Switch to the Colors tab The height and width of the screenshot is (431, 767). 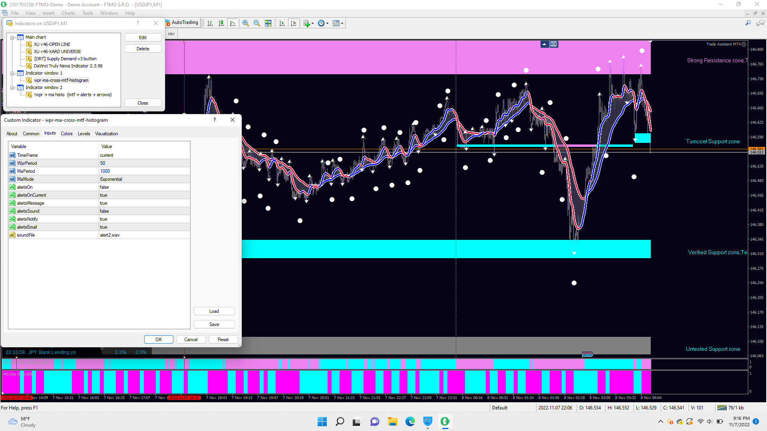[x=66, y=134]
